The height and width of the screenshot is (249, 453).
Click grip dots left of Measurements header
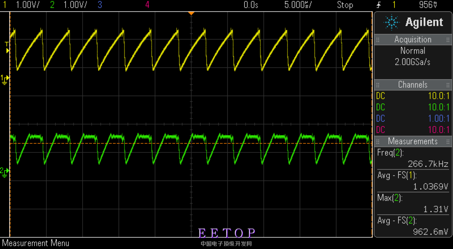point(378,142)
